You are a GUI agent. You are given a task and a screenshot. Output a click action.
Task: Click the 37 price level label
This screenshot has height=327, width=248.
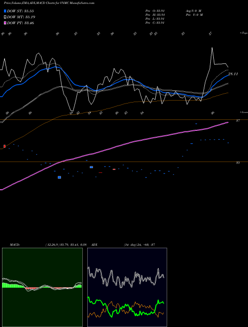coord(238,121)
